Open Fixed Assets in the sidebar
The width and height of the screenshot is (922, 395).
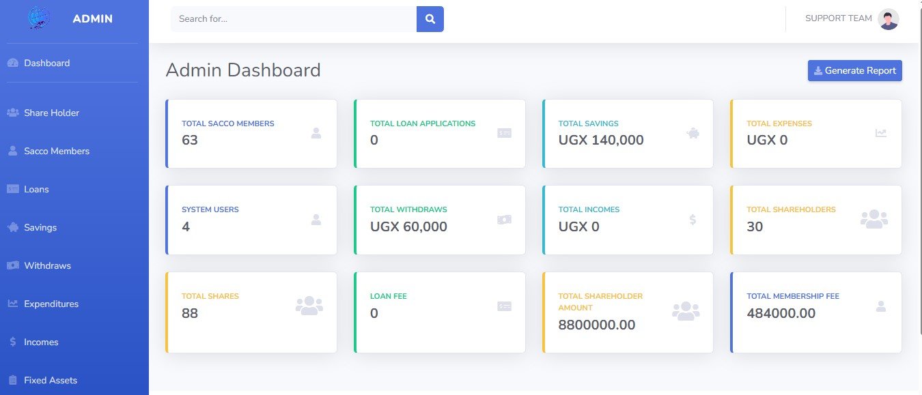click(50, 381)
